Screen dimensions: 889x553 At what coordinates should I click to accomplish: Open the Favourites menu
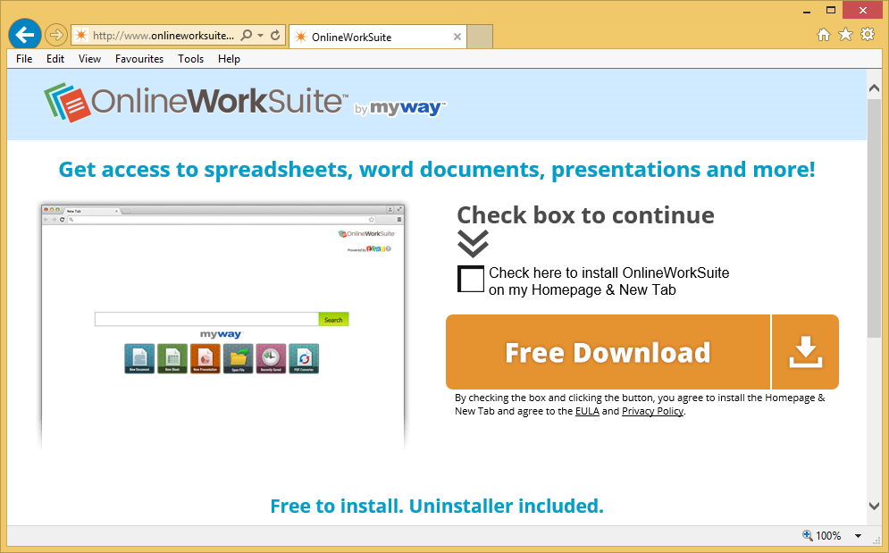click(x=138, y=59)
